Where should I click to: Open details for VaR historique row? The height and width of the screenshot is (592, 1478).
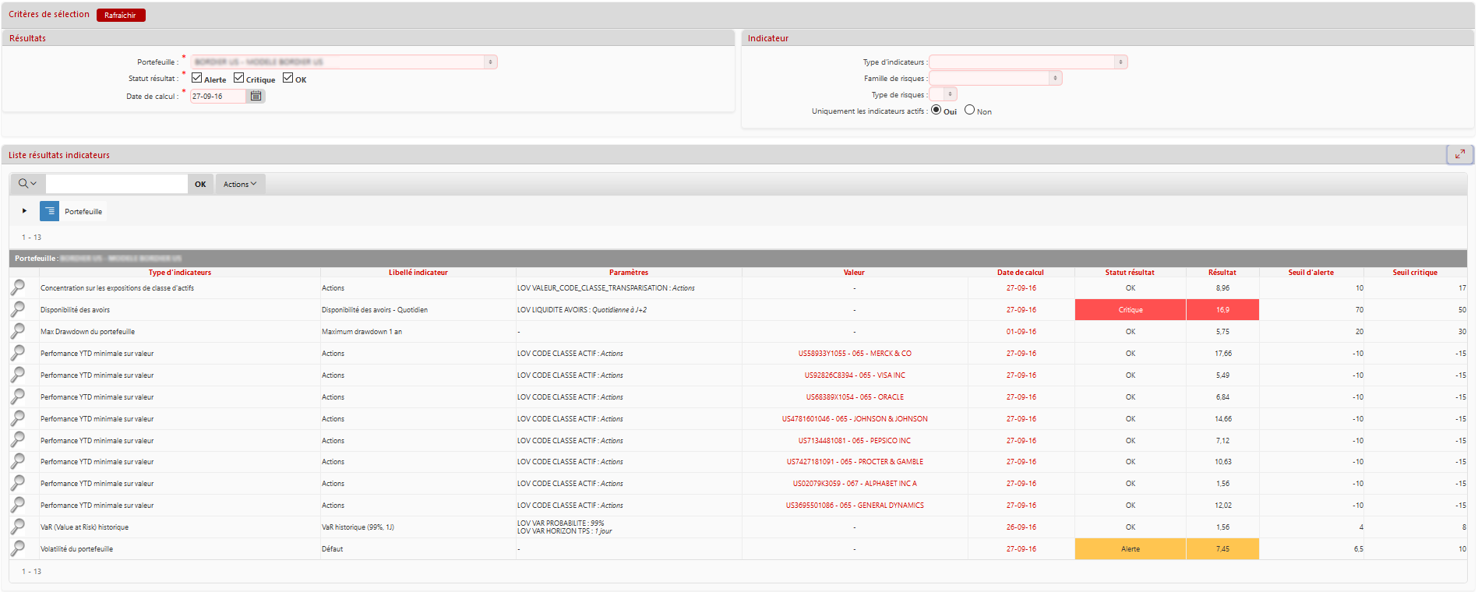18,527
